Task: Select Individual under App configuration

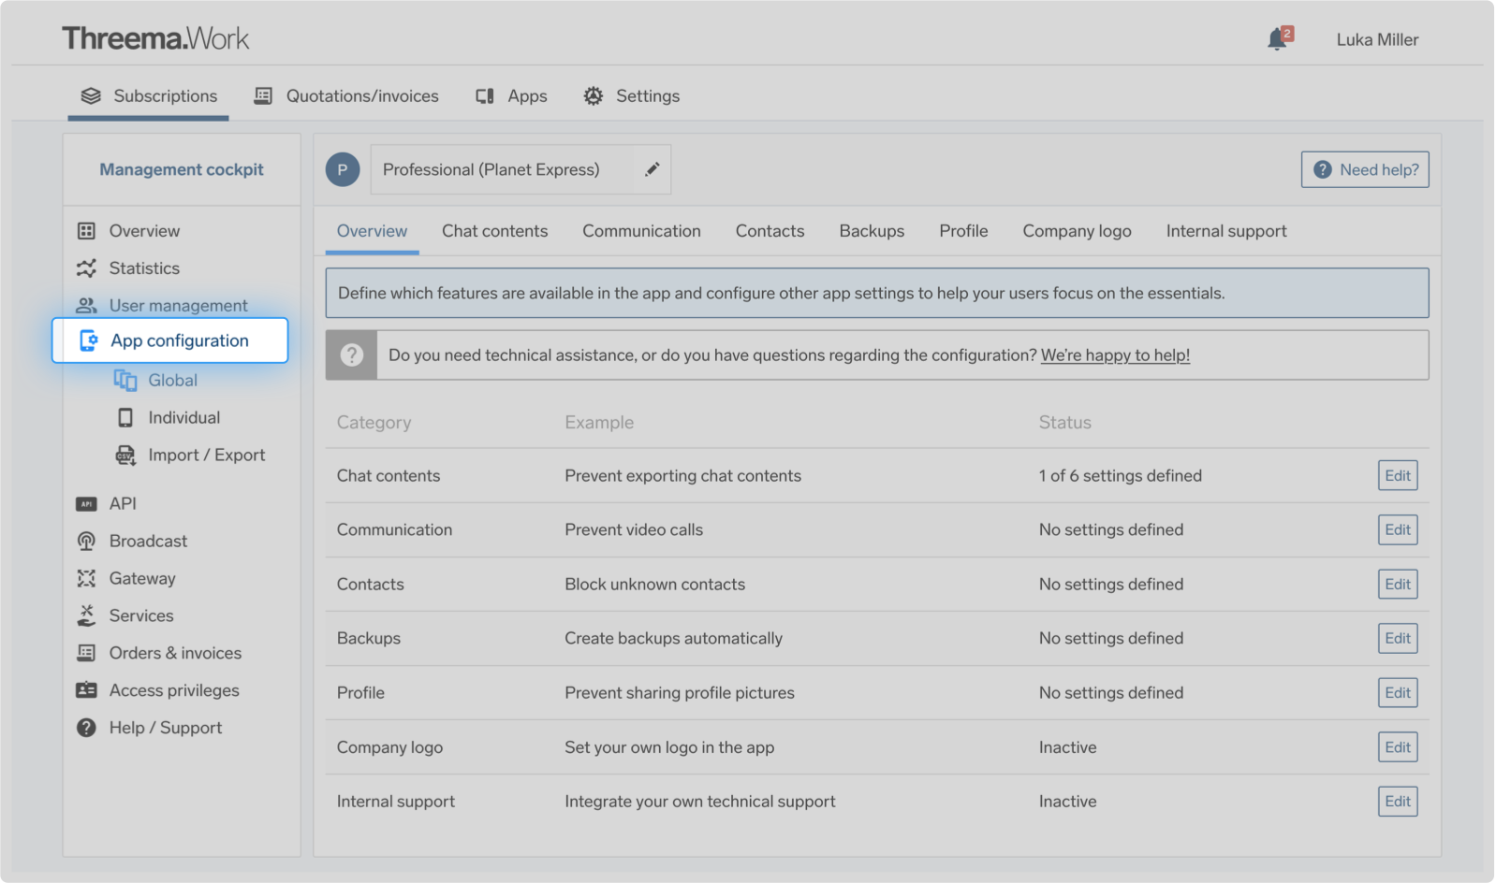Action: (x=183, y=417)
